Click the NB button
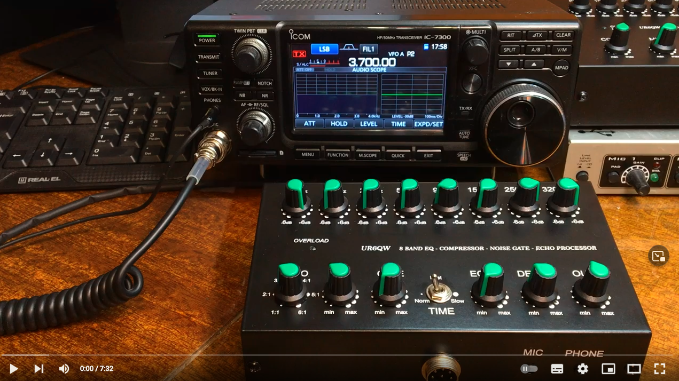The height and width of the screenshot is (381, 679). (243, 96)
